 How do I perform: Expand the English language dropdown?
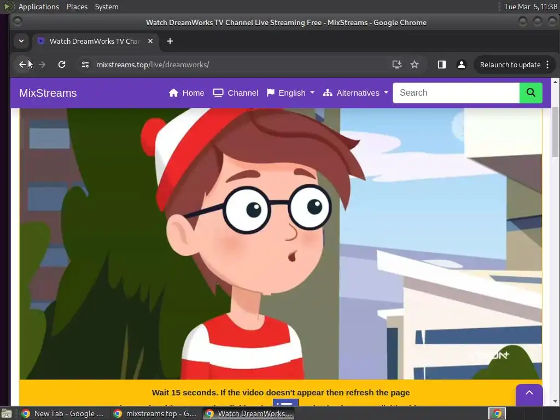(291, 93)
